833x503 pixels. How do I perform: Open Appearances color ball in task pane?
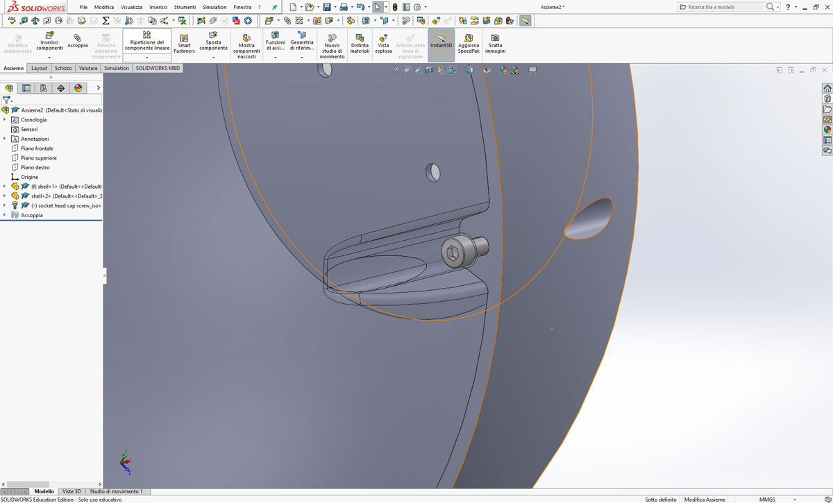[x=827, y=130]
